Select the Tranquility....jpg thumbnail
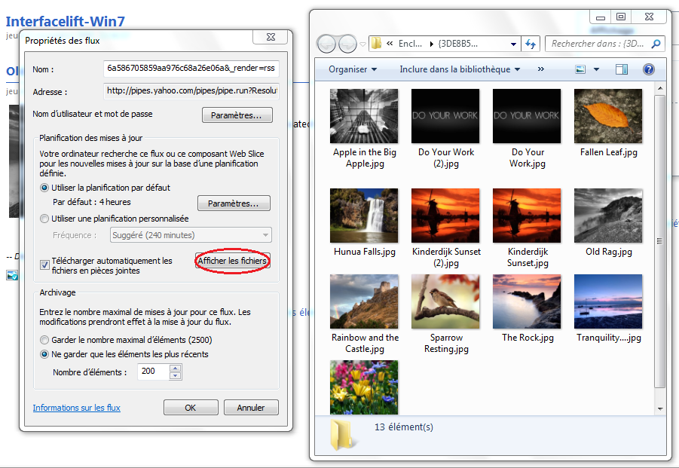Screen dimensions: 679x468 coord(608,301)
